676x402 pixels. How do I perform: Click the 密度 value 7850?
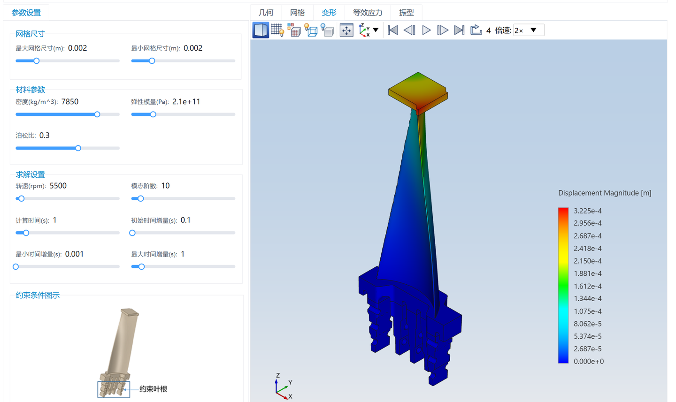pos(70,102)
